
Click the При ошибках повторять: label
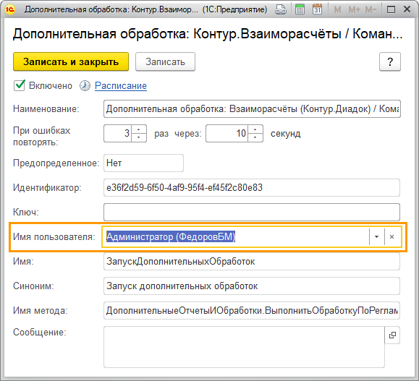point(42,136)
